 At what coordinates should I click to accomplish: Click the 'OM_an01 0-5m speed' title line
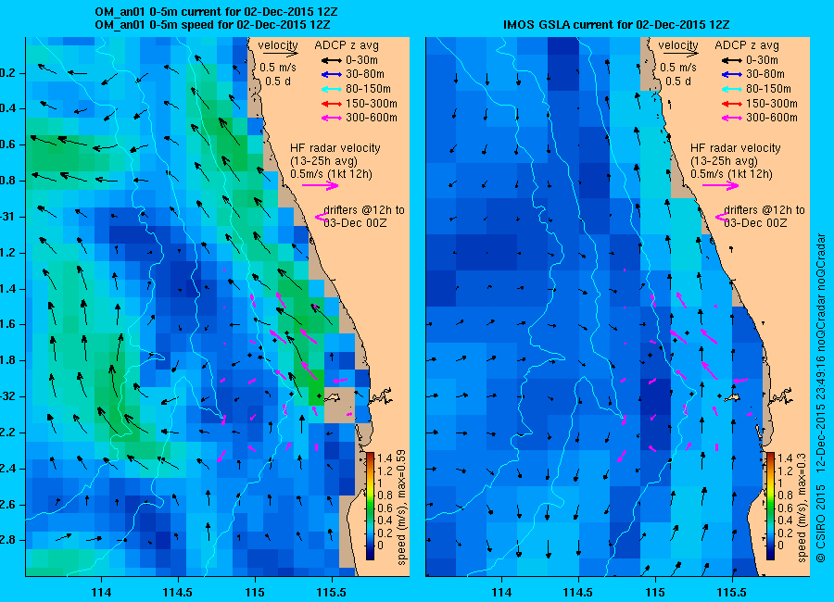(x=213, y=25)
